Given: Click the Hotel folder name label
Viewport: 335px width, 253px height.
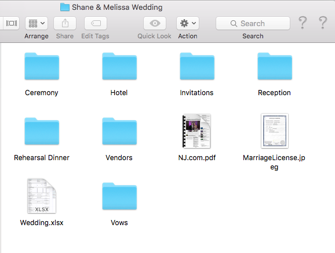Looking at the screenshot, I should [x=119, y=93].
